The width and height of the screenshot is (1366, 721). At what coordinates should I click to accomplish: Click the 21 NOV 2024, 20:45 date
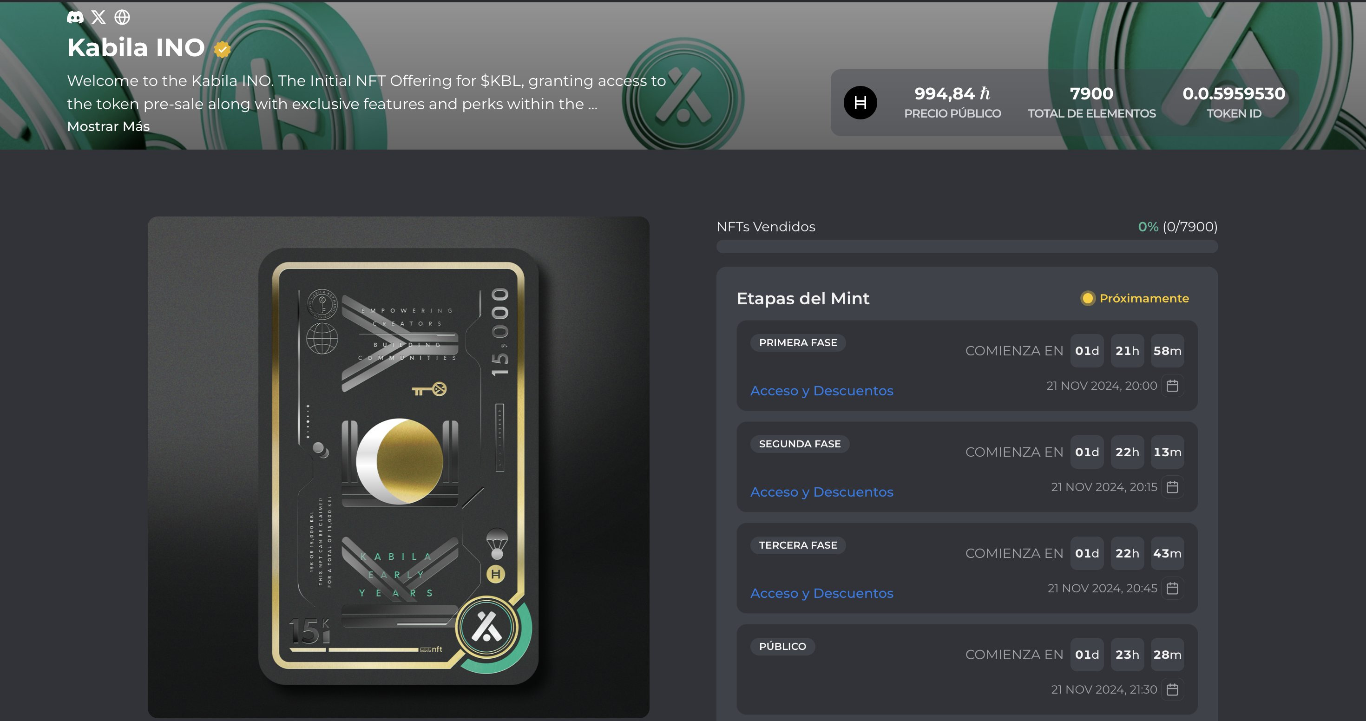point(1102,589)
